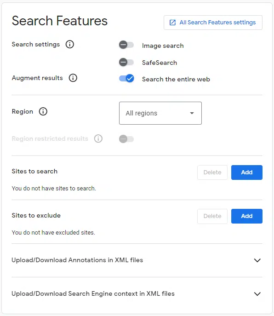The image size is (274, 316).
Task: Add a site to search
Action: (x=247, y=172)
